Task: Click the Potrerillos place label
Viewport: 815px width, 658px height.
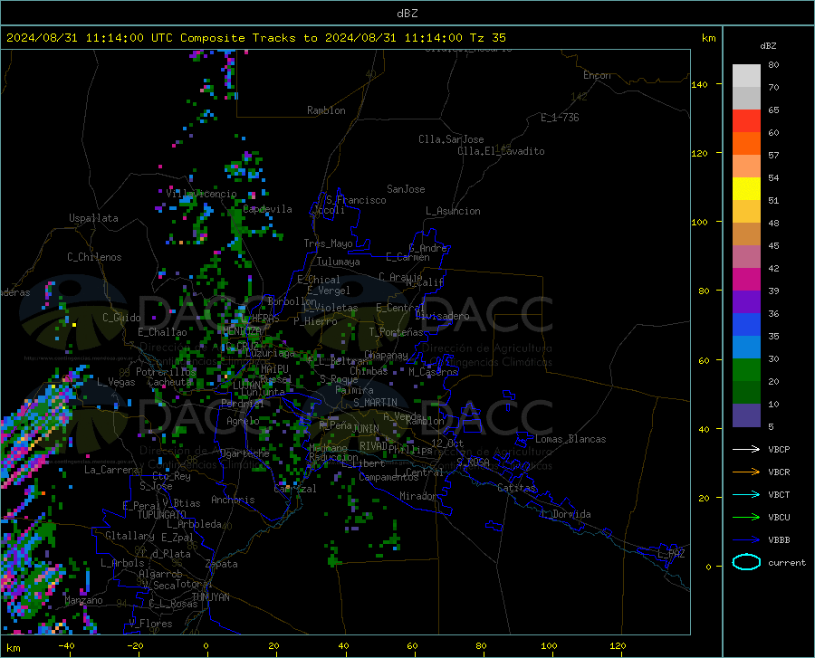Action: tap(166, 372)
